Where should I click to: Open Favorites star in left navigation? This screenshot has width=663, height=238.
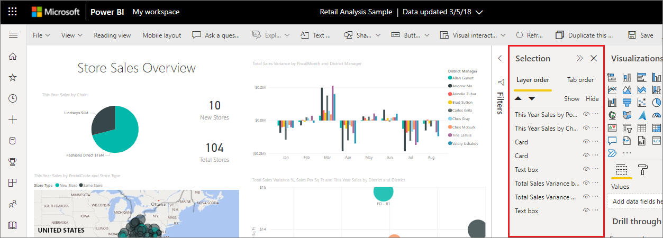13,78
